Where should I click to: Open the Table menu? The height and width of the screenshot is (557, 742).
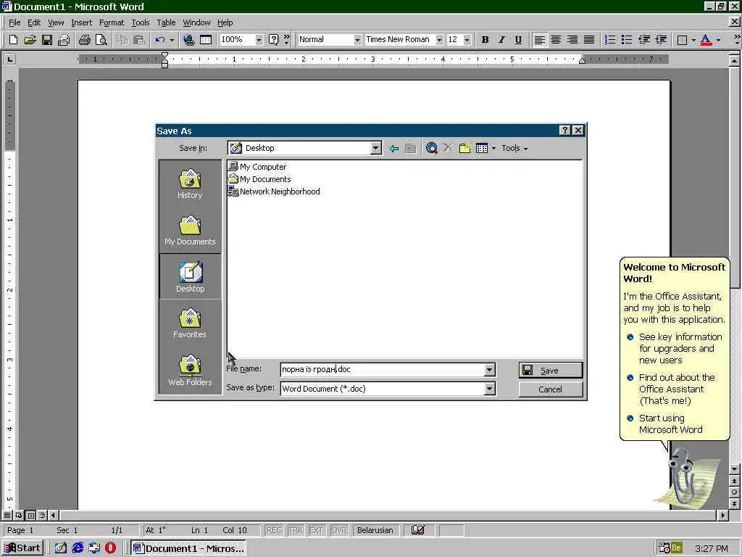click(x=166, y=22)
